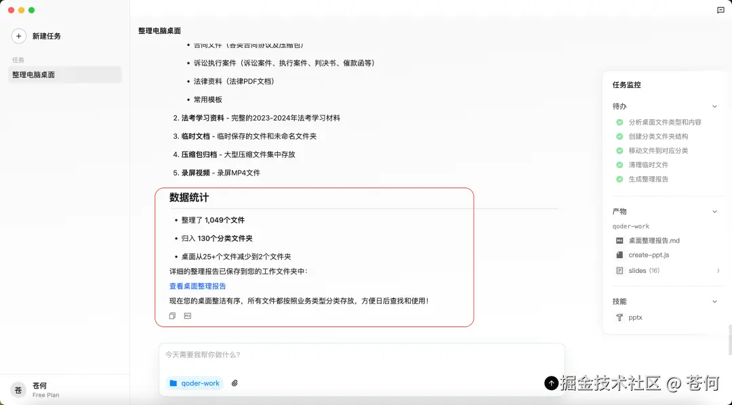Select the qoder-work folder chip in input bar

coord(195,383)
